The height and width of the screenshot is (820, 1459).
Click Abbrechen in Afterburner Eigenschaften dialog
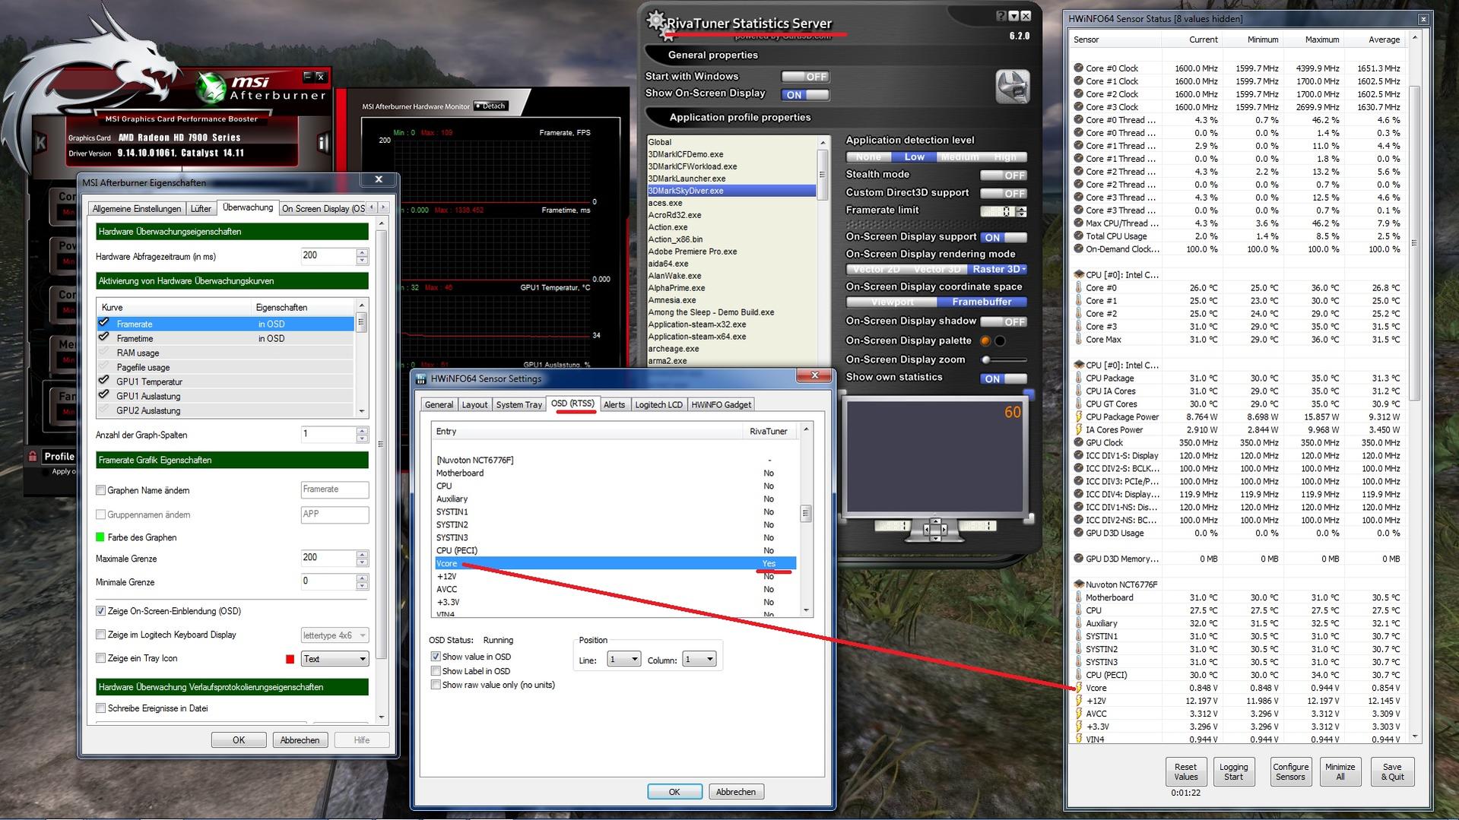(x=300, y=740)
